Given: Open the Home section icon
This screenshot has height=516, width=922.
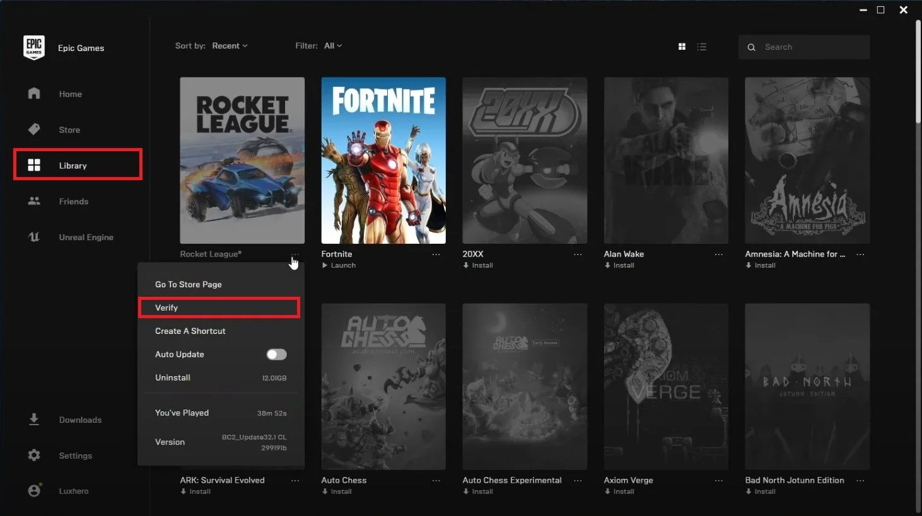Looking at the screenshot, I should (x=34, y=93).
